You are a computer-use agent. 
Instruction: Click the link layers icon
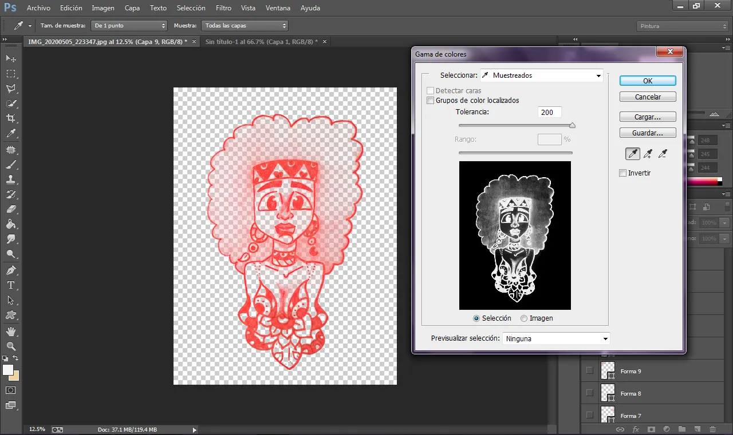point(620,429)
